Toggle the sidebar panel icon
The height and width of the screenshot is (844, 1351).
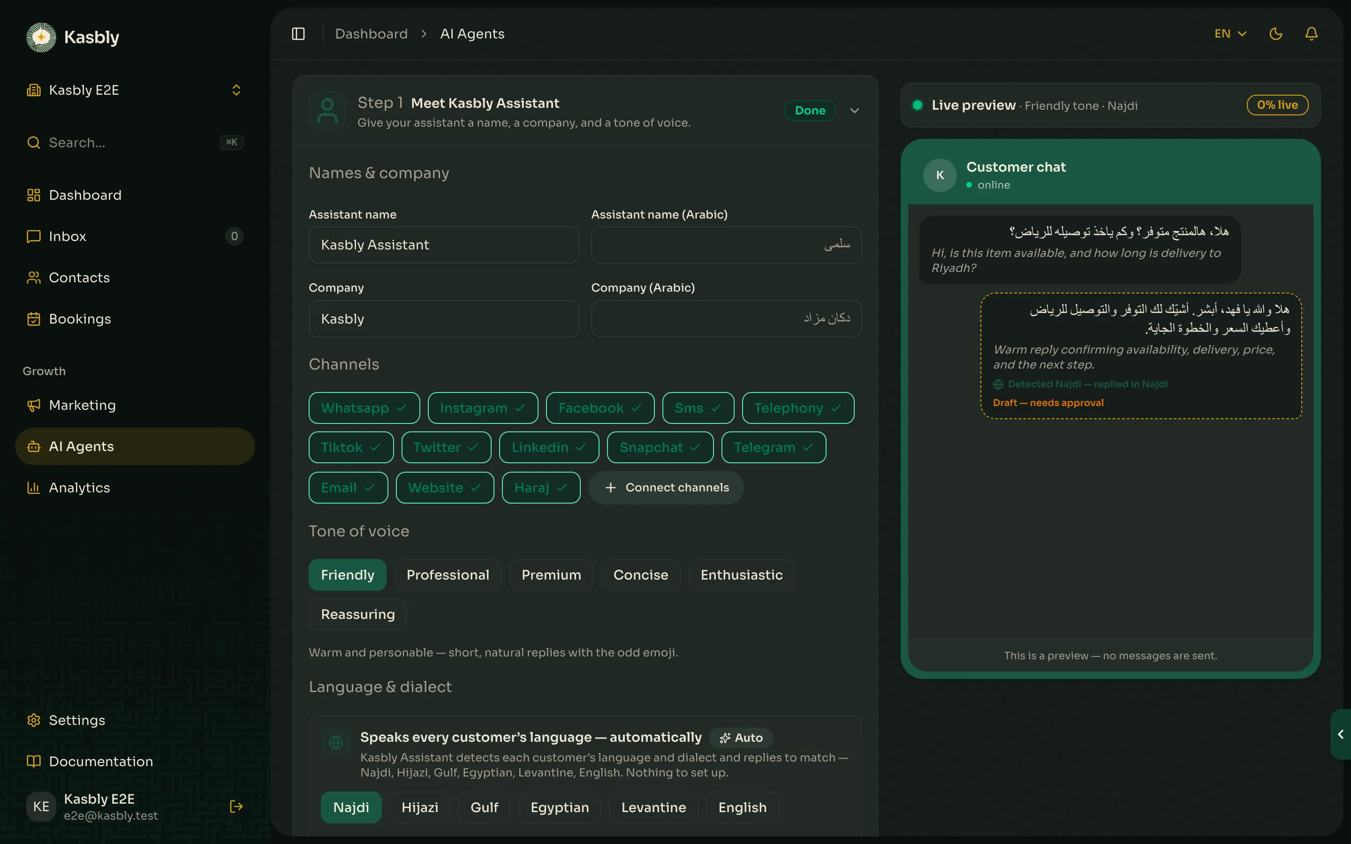pyautogui.click(x=298, y=34)
